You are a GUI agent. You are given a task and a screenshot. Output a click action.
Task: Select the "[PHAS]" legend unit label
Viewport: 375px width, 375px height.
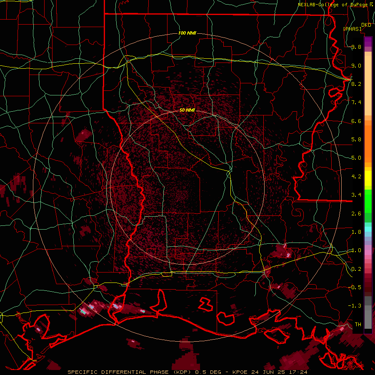click(352, 29)
